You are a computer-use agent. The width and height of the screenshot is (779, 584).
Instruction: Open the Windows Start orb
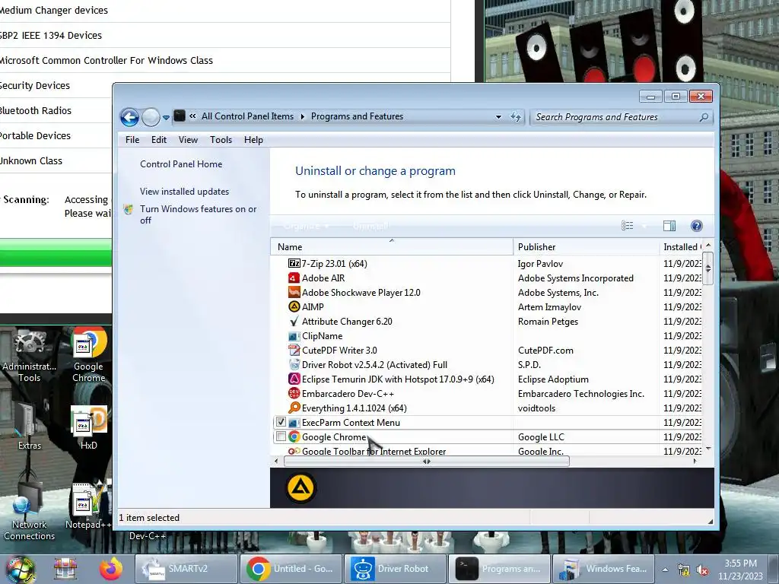[x=21, y=570]
